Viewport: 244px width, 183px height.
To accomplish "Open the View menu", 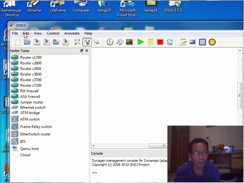I will pos(38,33).
